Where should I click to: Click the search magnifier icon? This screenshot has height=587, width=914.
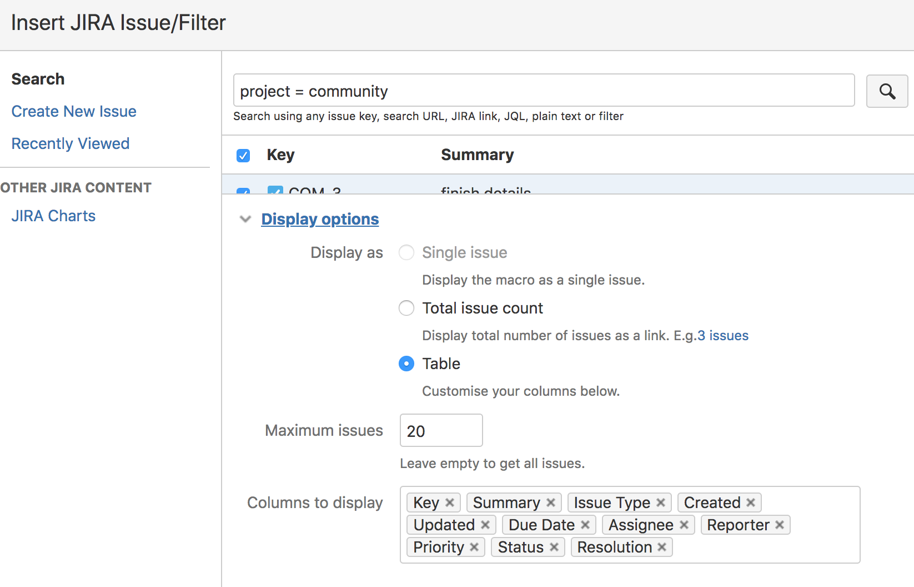(887, 91)
